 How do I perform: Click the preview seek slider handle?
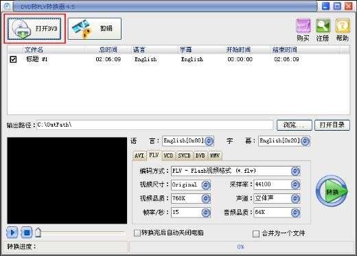pos(38,233)
